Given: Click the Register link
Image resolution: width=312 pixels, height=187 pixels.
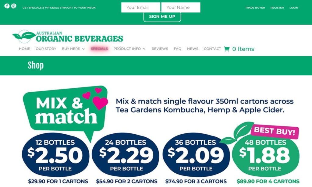Looking at the screenshot, I should click(277, 8).
